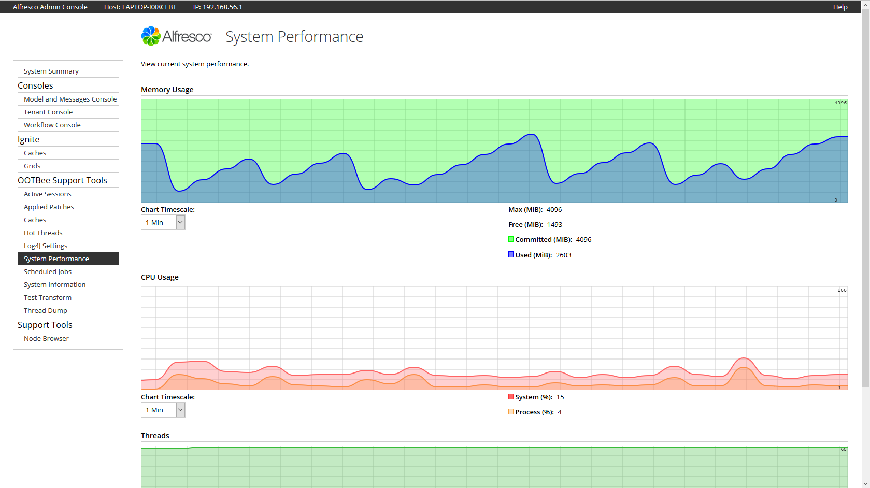
Task: Select System Performance menu item
Action: [x=68, y=259]
